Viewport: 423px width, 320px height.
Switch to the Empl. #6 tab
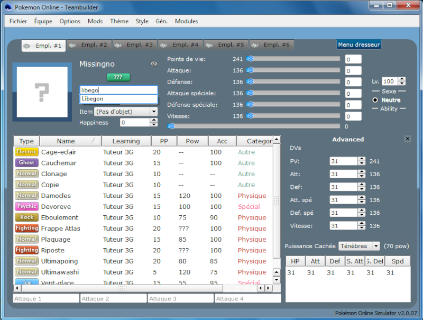pyautogui.click(x=271, y=45)
